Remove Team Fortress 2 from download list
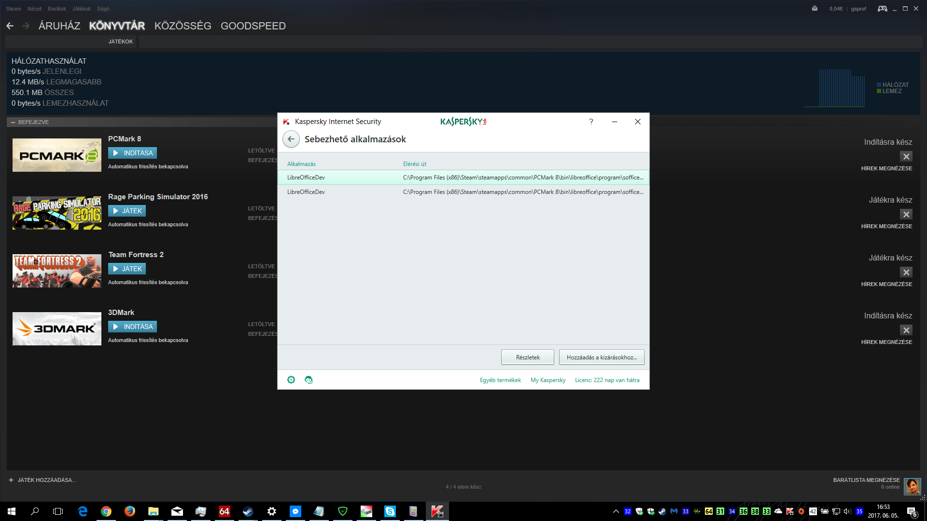Image resolution: width=927 pixels, height=521 pixels. click(x=906, y=272)
